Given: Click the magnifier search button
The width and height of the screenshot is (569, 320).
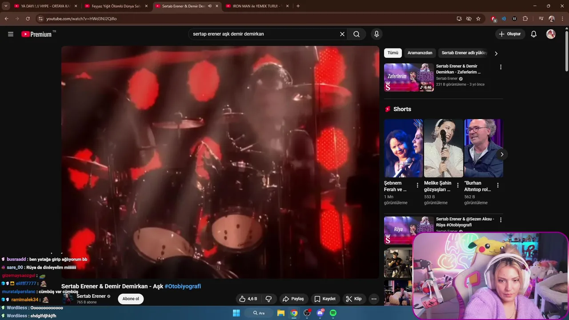Looking at the screenshot, I should point(357,34).
